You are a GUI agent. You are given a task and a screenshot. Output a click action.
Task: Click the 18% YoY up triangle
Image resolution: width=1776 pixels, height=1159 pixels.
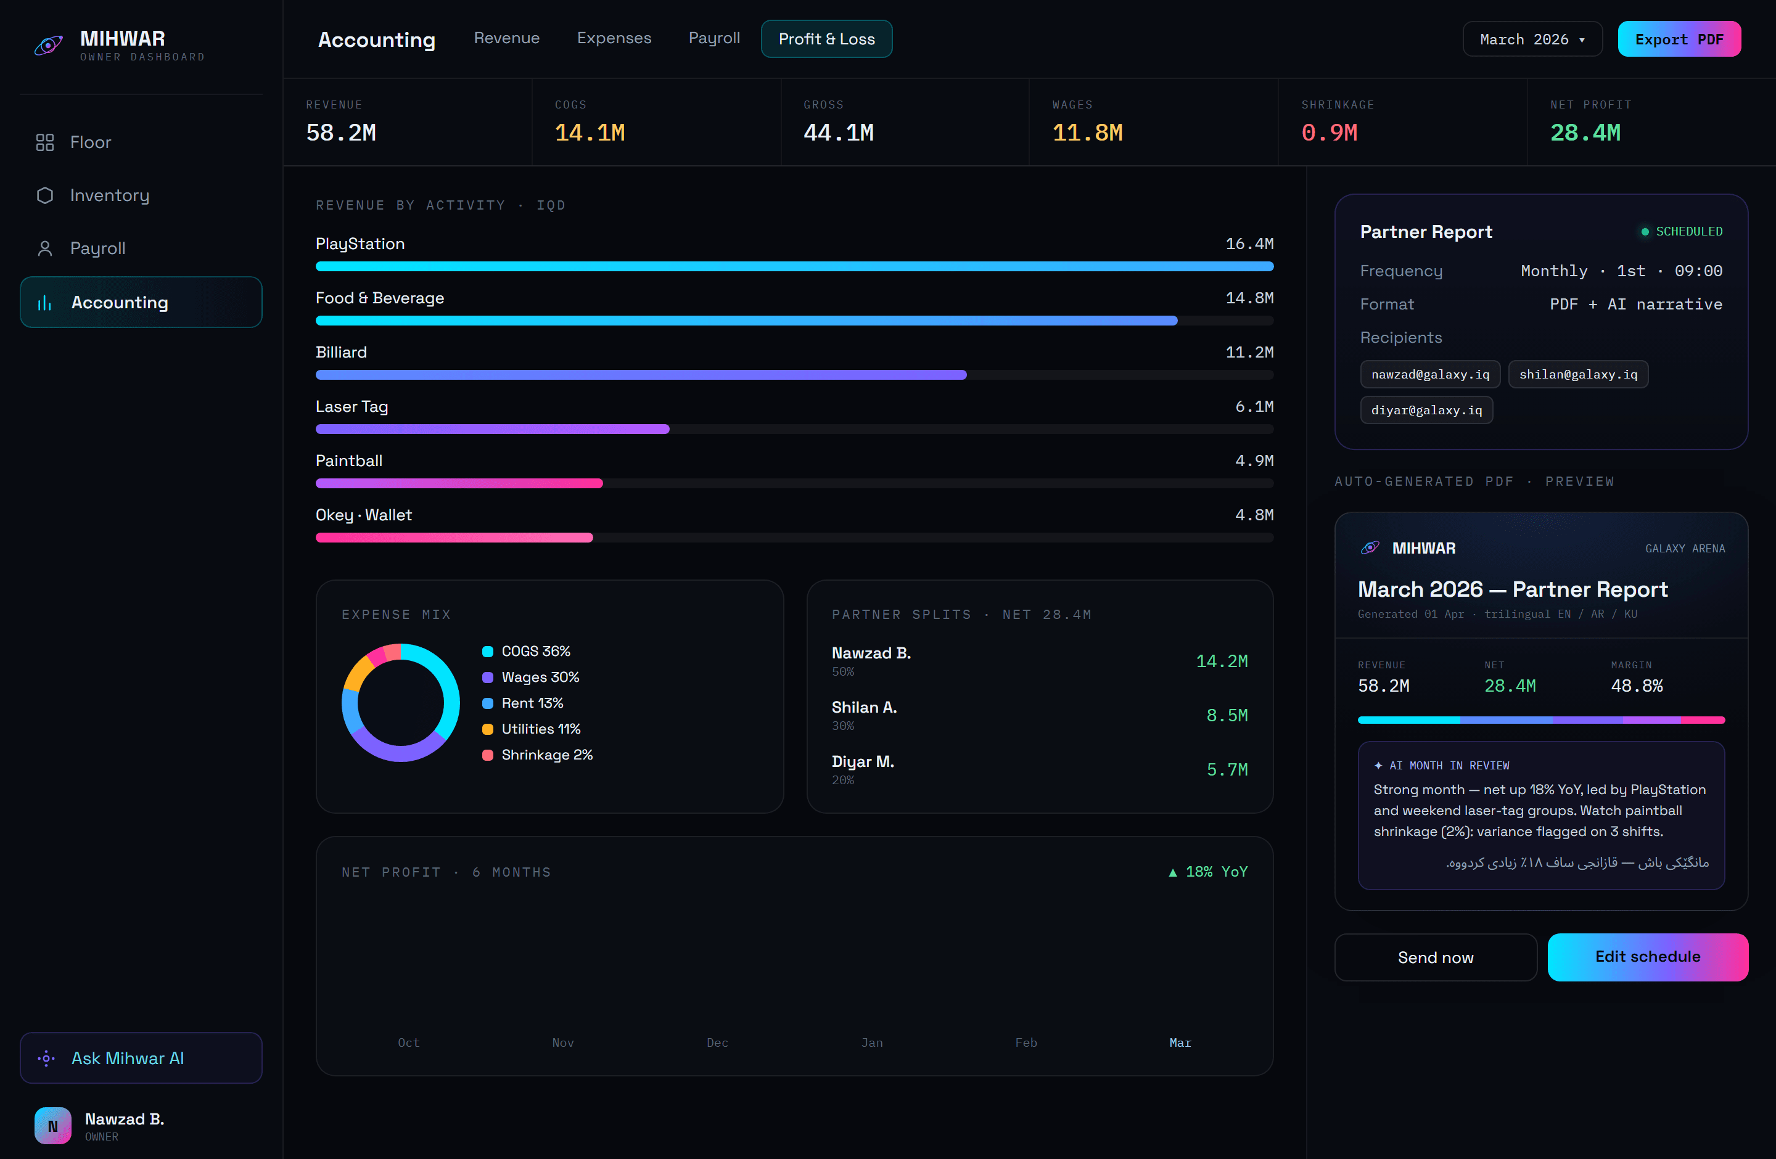click(x=1172, y=872)
